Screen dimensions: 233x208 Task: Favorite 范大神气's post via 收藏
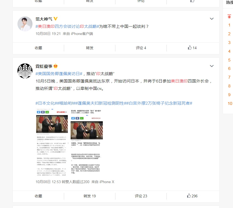38,48
